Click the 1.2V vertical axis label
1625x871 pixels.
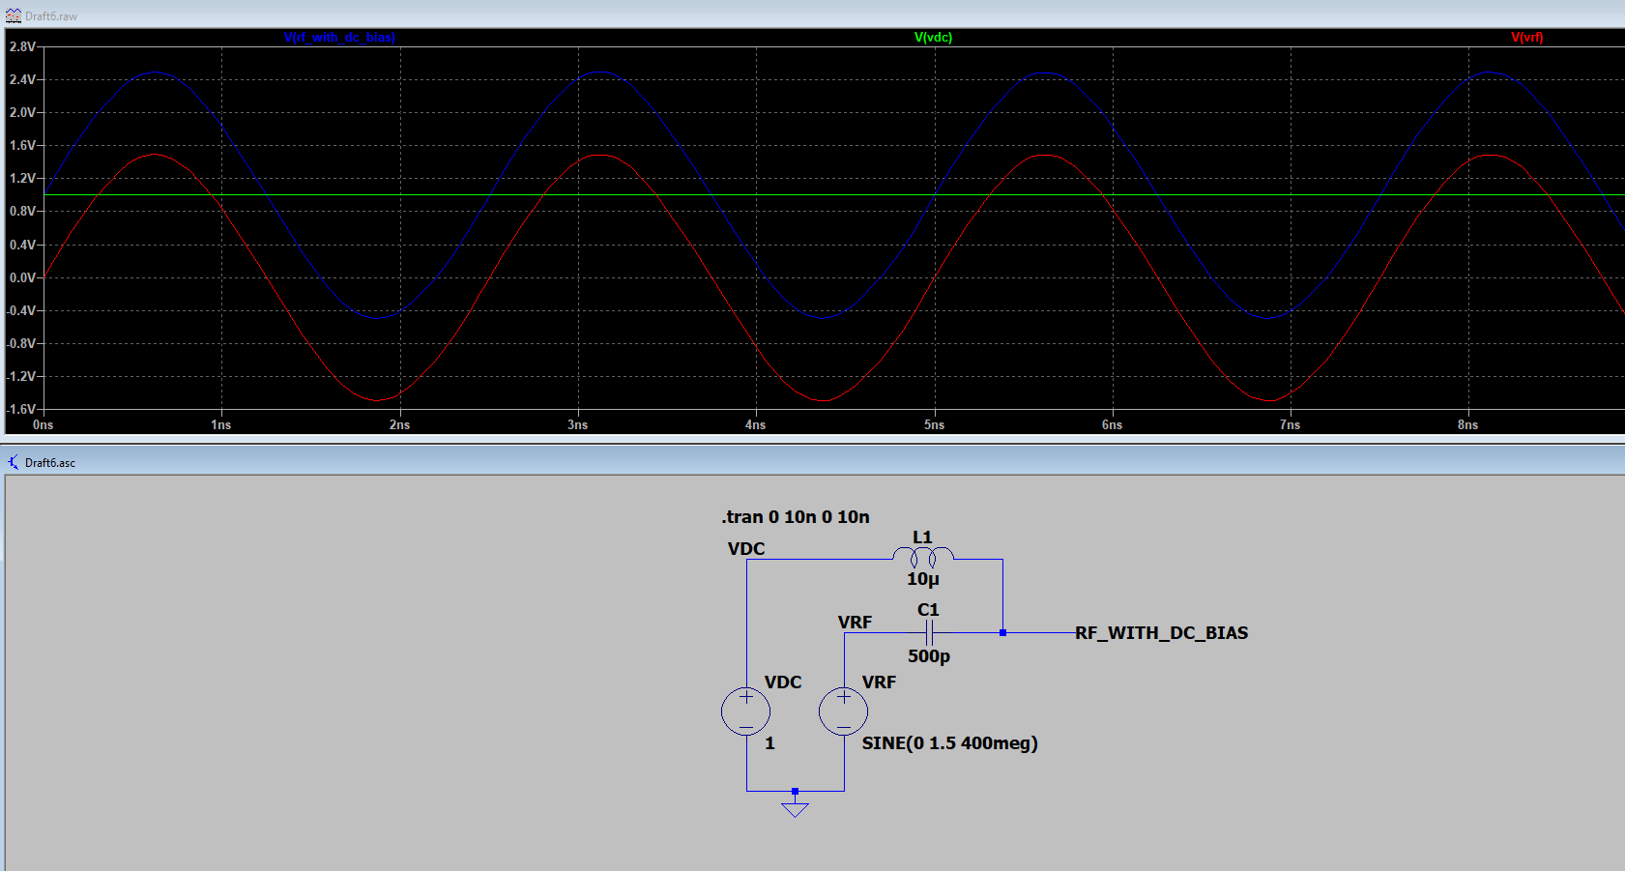tap(22, 178)
